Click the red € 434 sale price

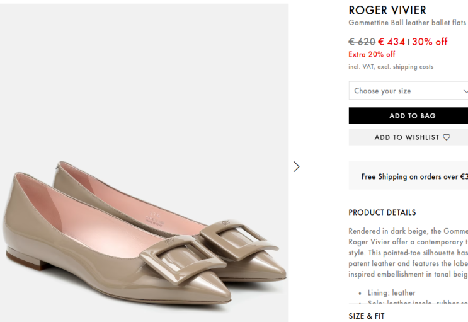(391, 42)
